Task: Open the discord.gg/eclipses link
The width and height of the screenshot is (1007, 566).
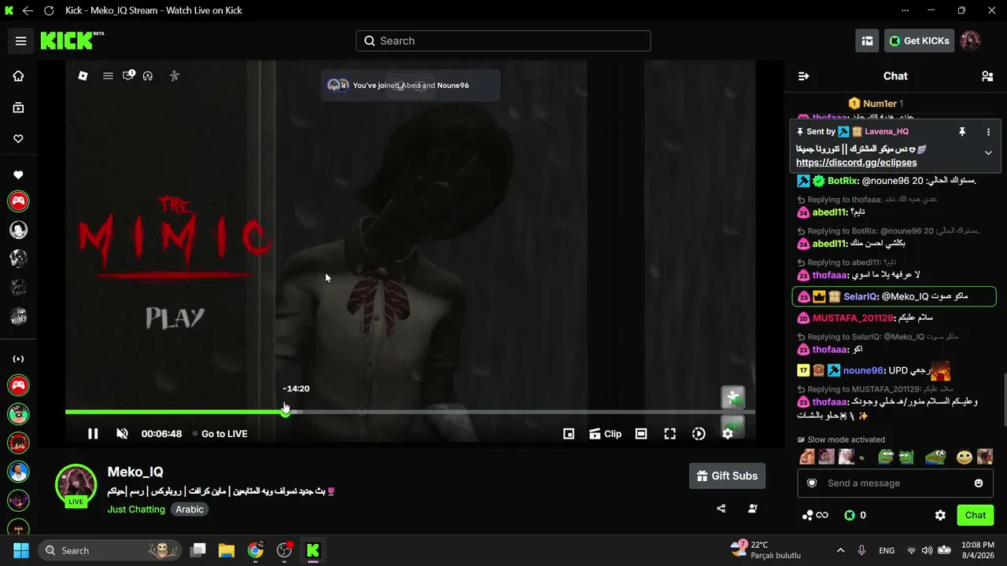Action: click(856, 163)
